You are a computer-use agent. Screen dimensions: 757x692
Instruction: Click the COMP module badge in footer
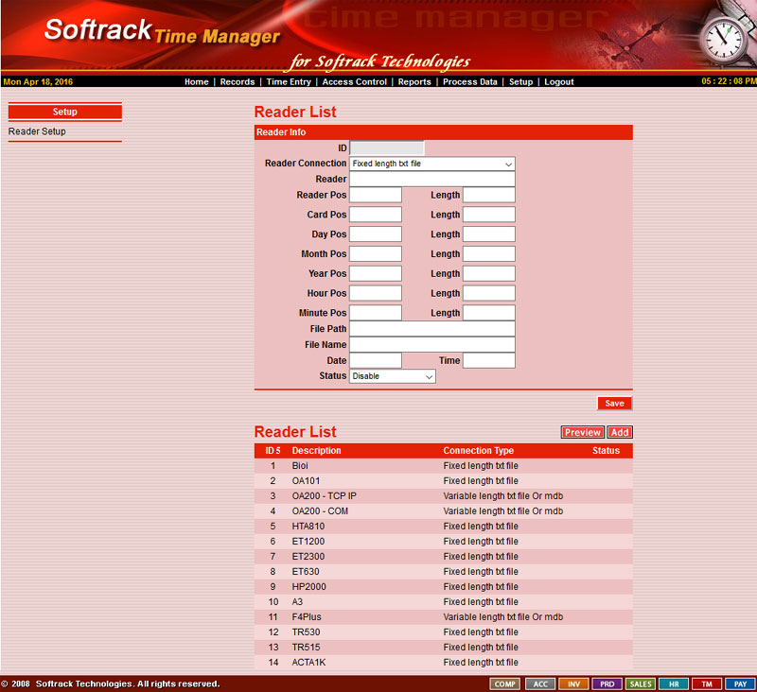coord(505,683)
